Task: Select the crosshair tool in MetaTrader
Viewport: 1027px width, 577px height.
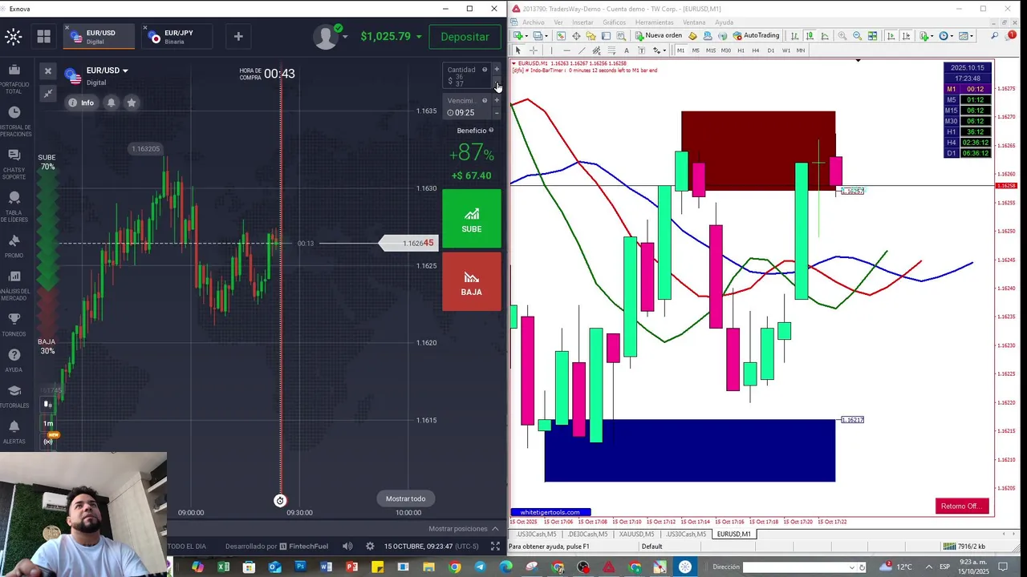Action: point(533,50)
